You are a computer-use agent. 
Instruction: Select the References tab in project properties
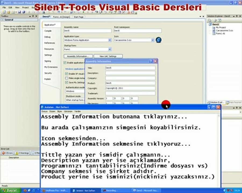coord(49,43)
